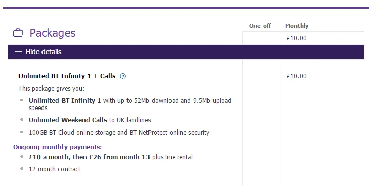Screen dimensions: 382x195
Task: Click the Monthly column header
Action: [296, 26]
